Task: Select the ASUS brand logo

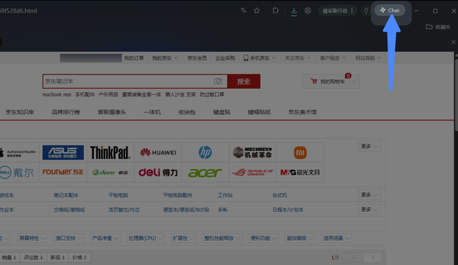Action: 63,153
